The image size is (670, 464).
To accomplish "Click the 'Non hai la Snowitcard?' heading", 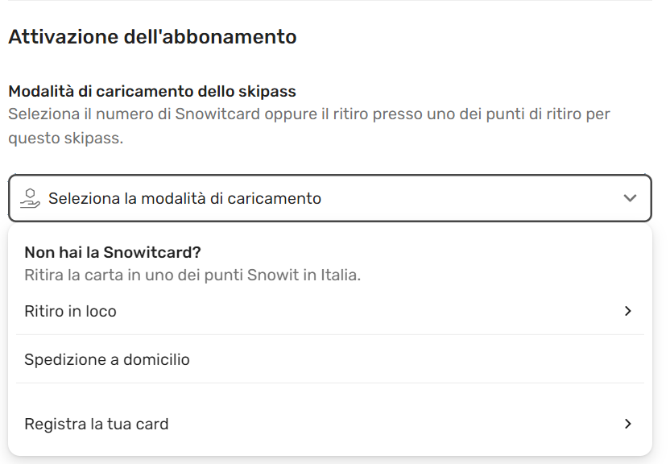I will tap(113, 252).
